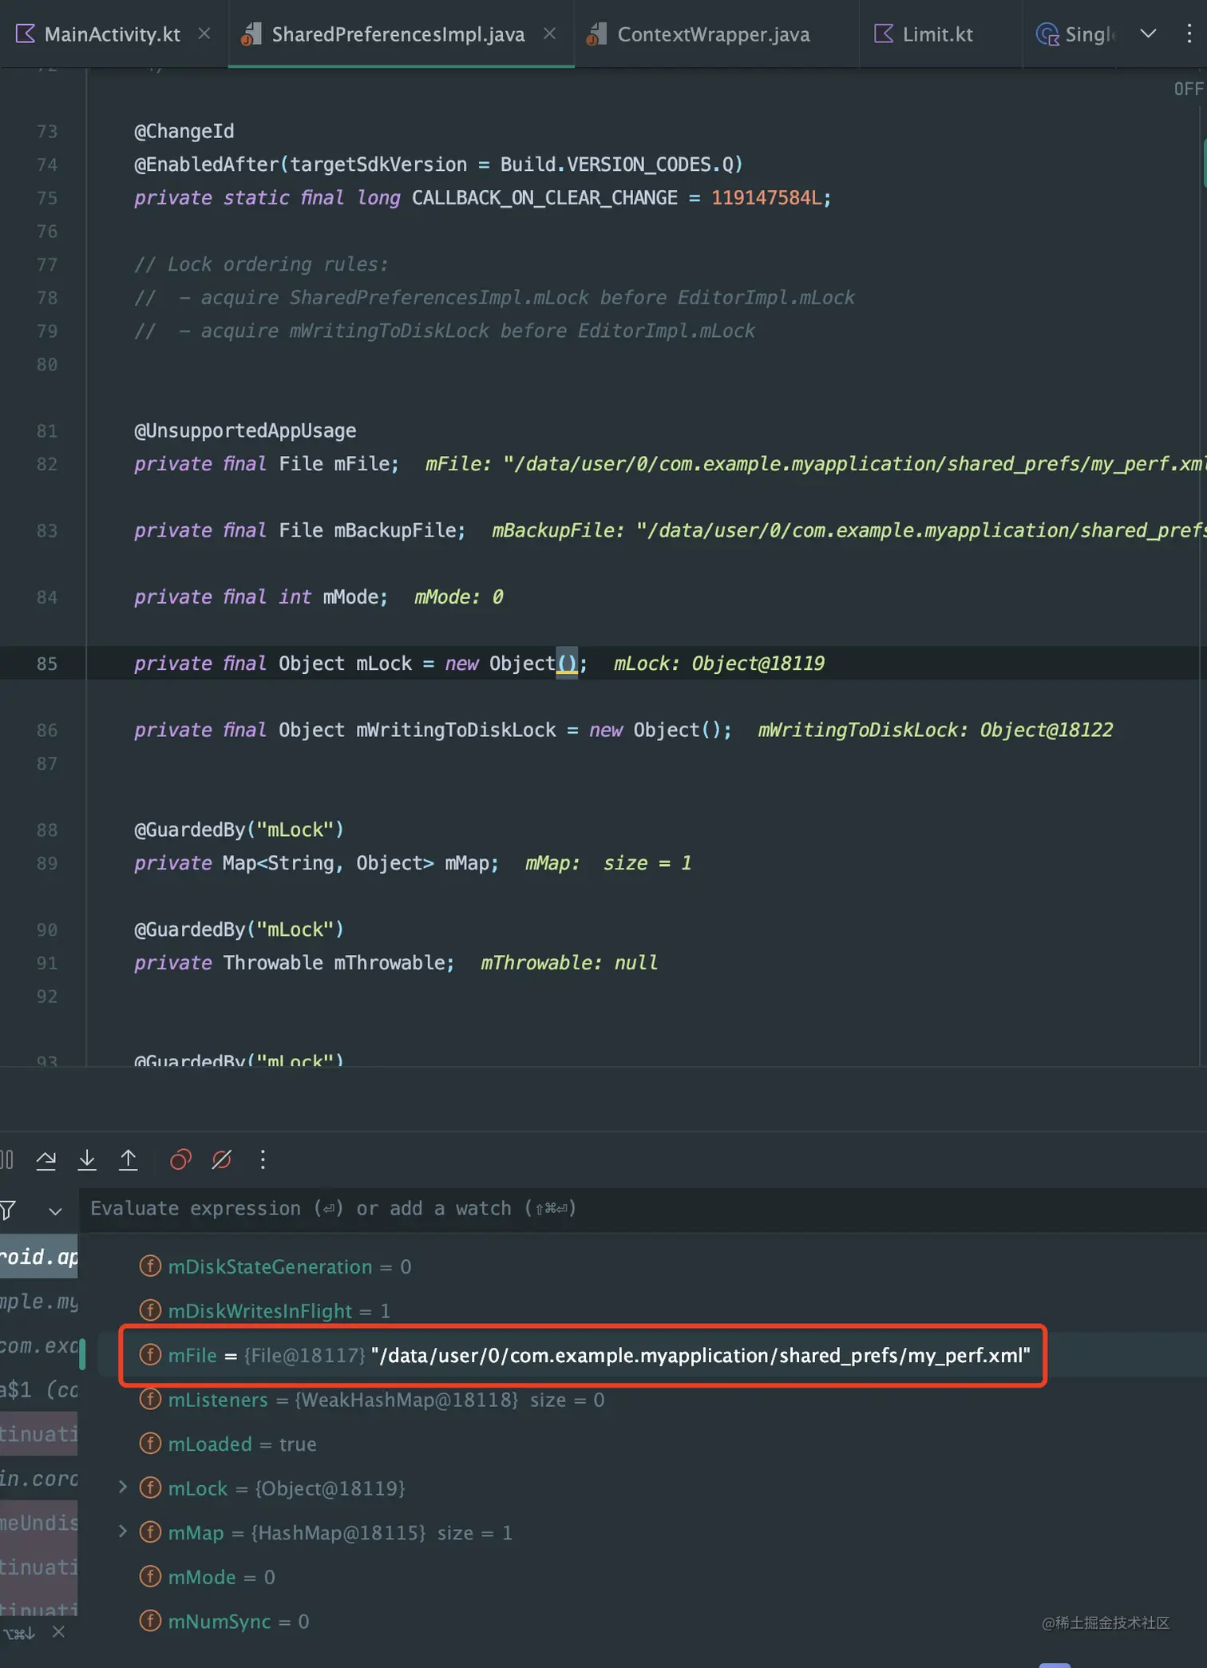The image size is (1207, 1668).
Task: Click the frames filter icon
Action: [7, 1210]
